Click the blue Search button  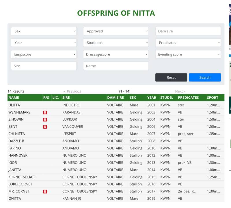click(x=205, y=77)
